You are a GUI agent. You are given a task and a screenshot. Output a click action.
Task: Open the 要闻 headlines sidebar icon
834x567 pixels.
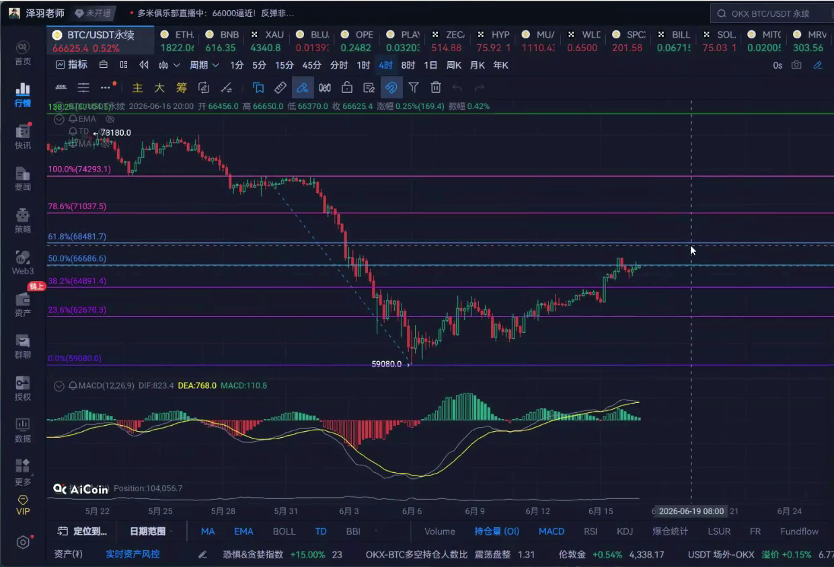tap(23, 178)
